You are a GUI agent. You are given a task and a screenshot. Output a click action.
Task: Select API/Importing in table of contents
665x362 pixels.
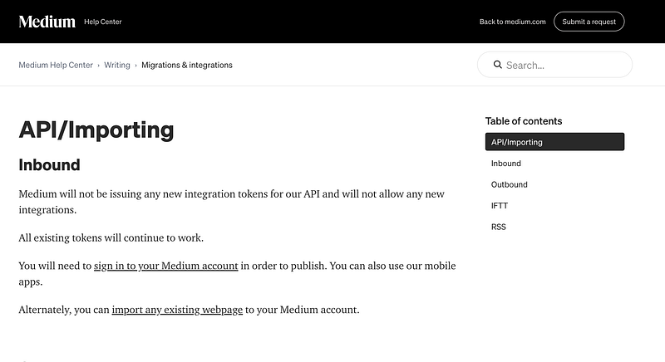pos(554,142)
